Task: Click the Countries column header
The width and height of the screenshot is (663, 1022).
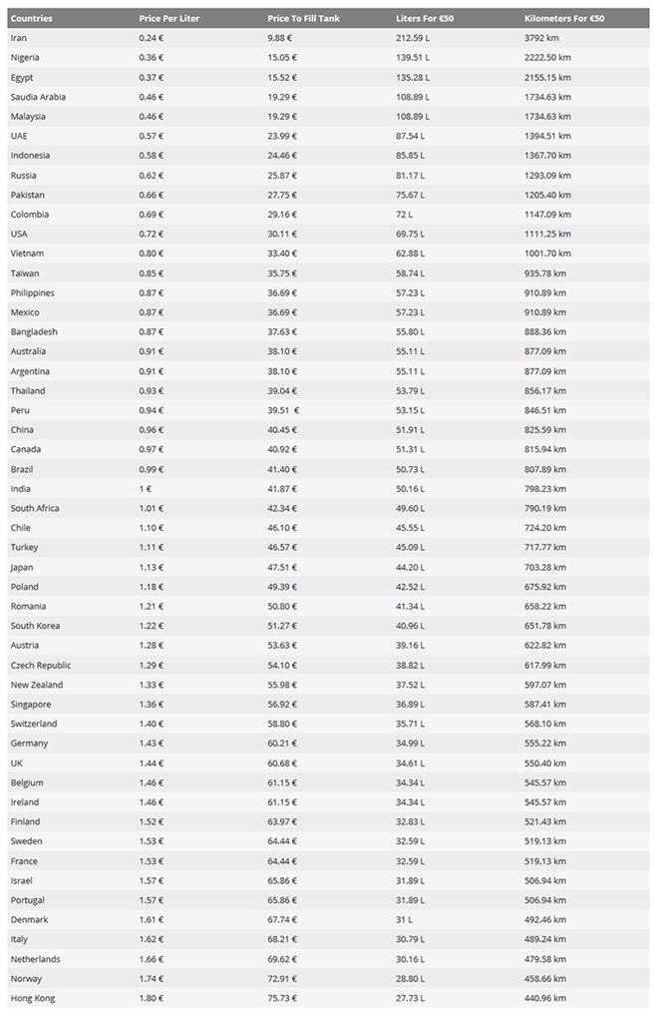Action: [32, 18]
